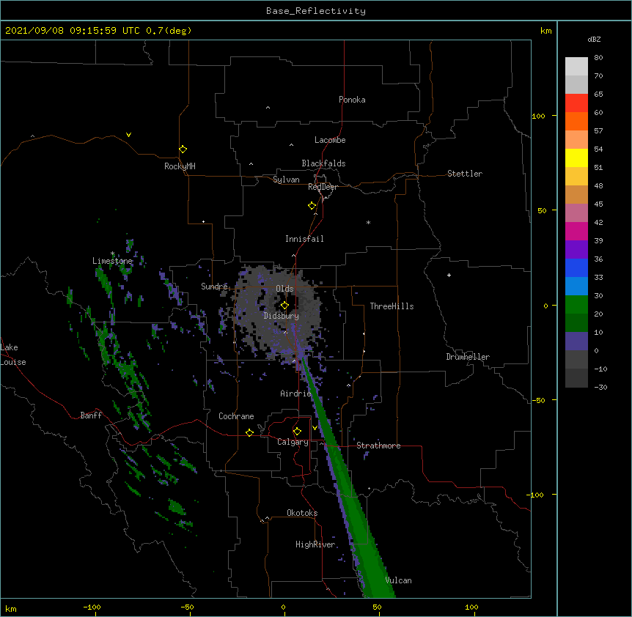The height and width of the screenshot is (617, 632).
Task: Click the Cochrane city label
Action: click(x=236, y=416)
